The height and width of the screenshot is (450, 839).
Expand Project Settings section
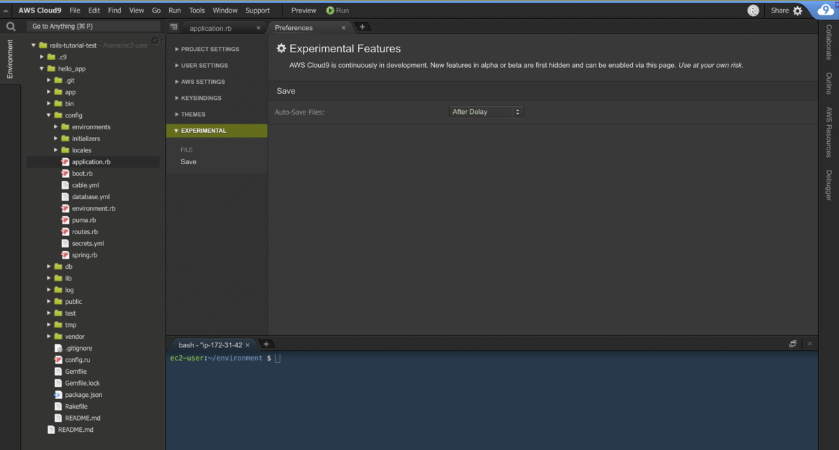pos(207,49)
